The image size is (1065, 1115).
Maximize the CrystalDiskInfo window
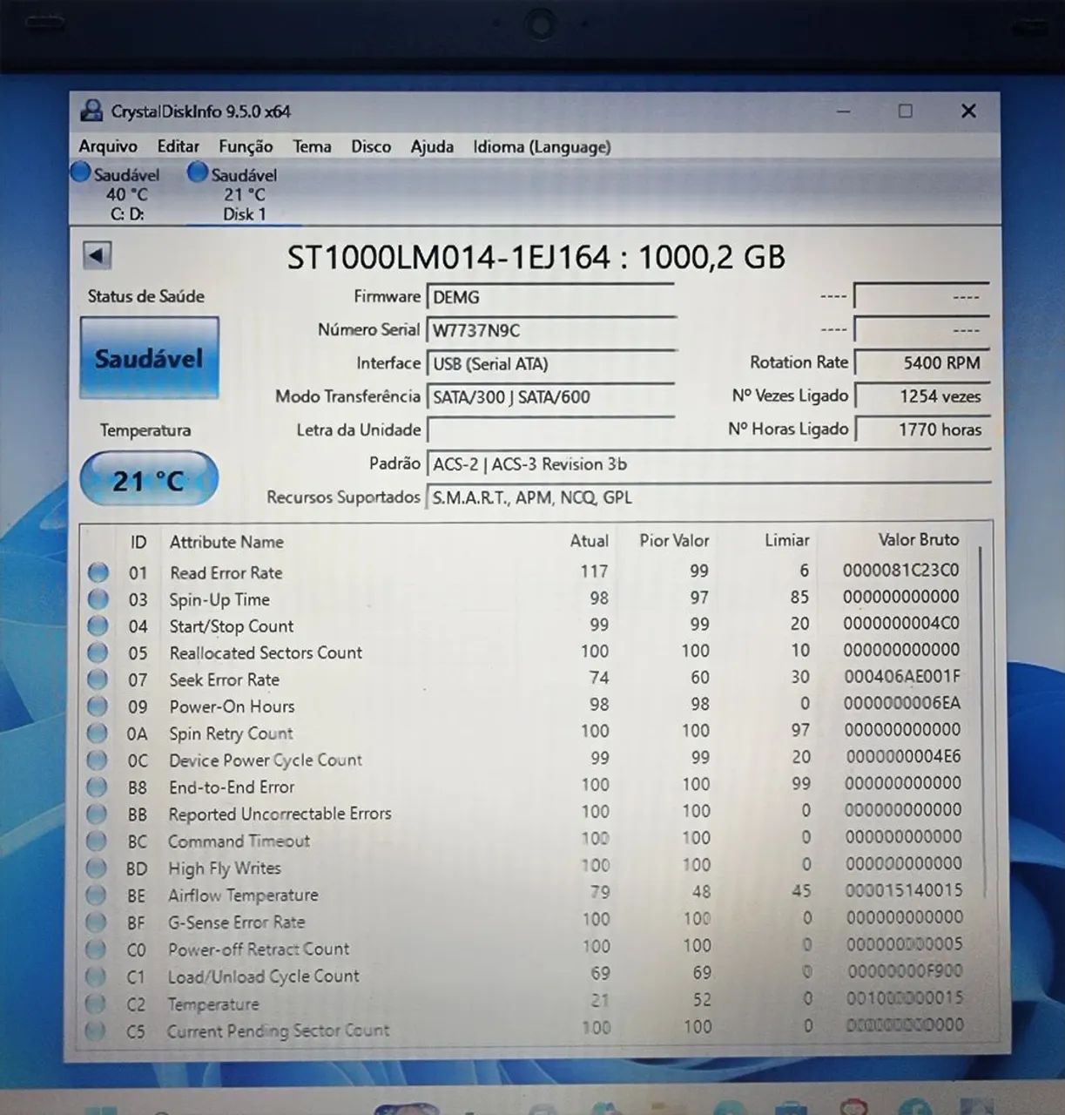pyautogui.click(x=906, y=111)
